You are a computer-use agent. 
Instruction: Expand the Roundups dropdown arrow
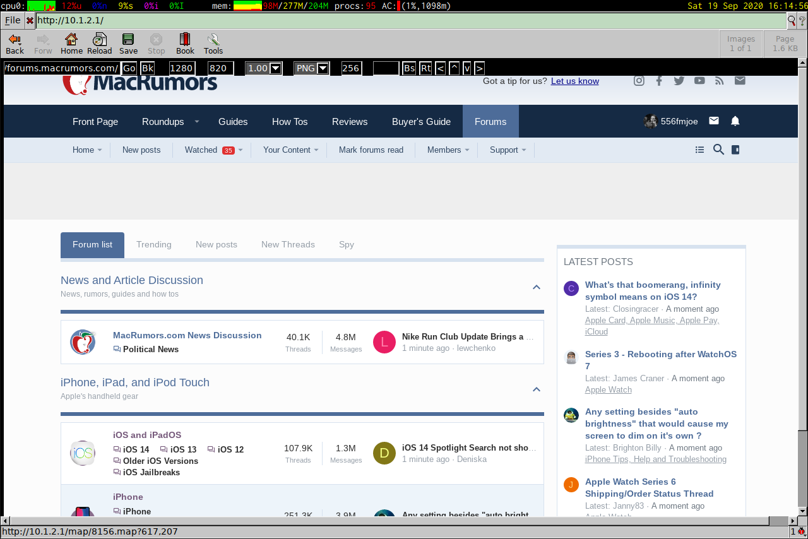(196, 121)
